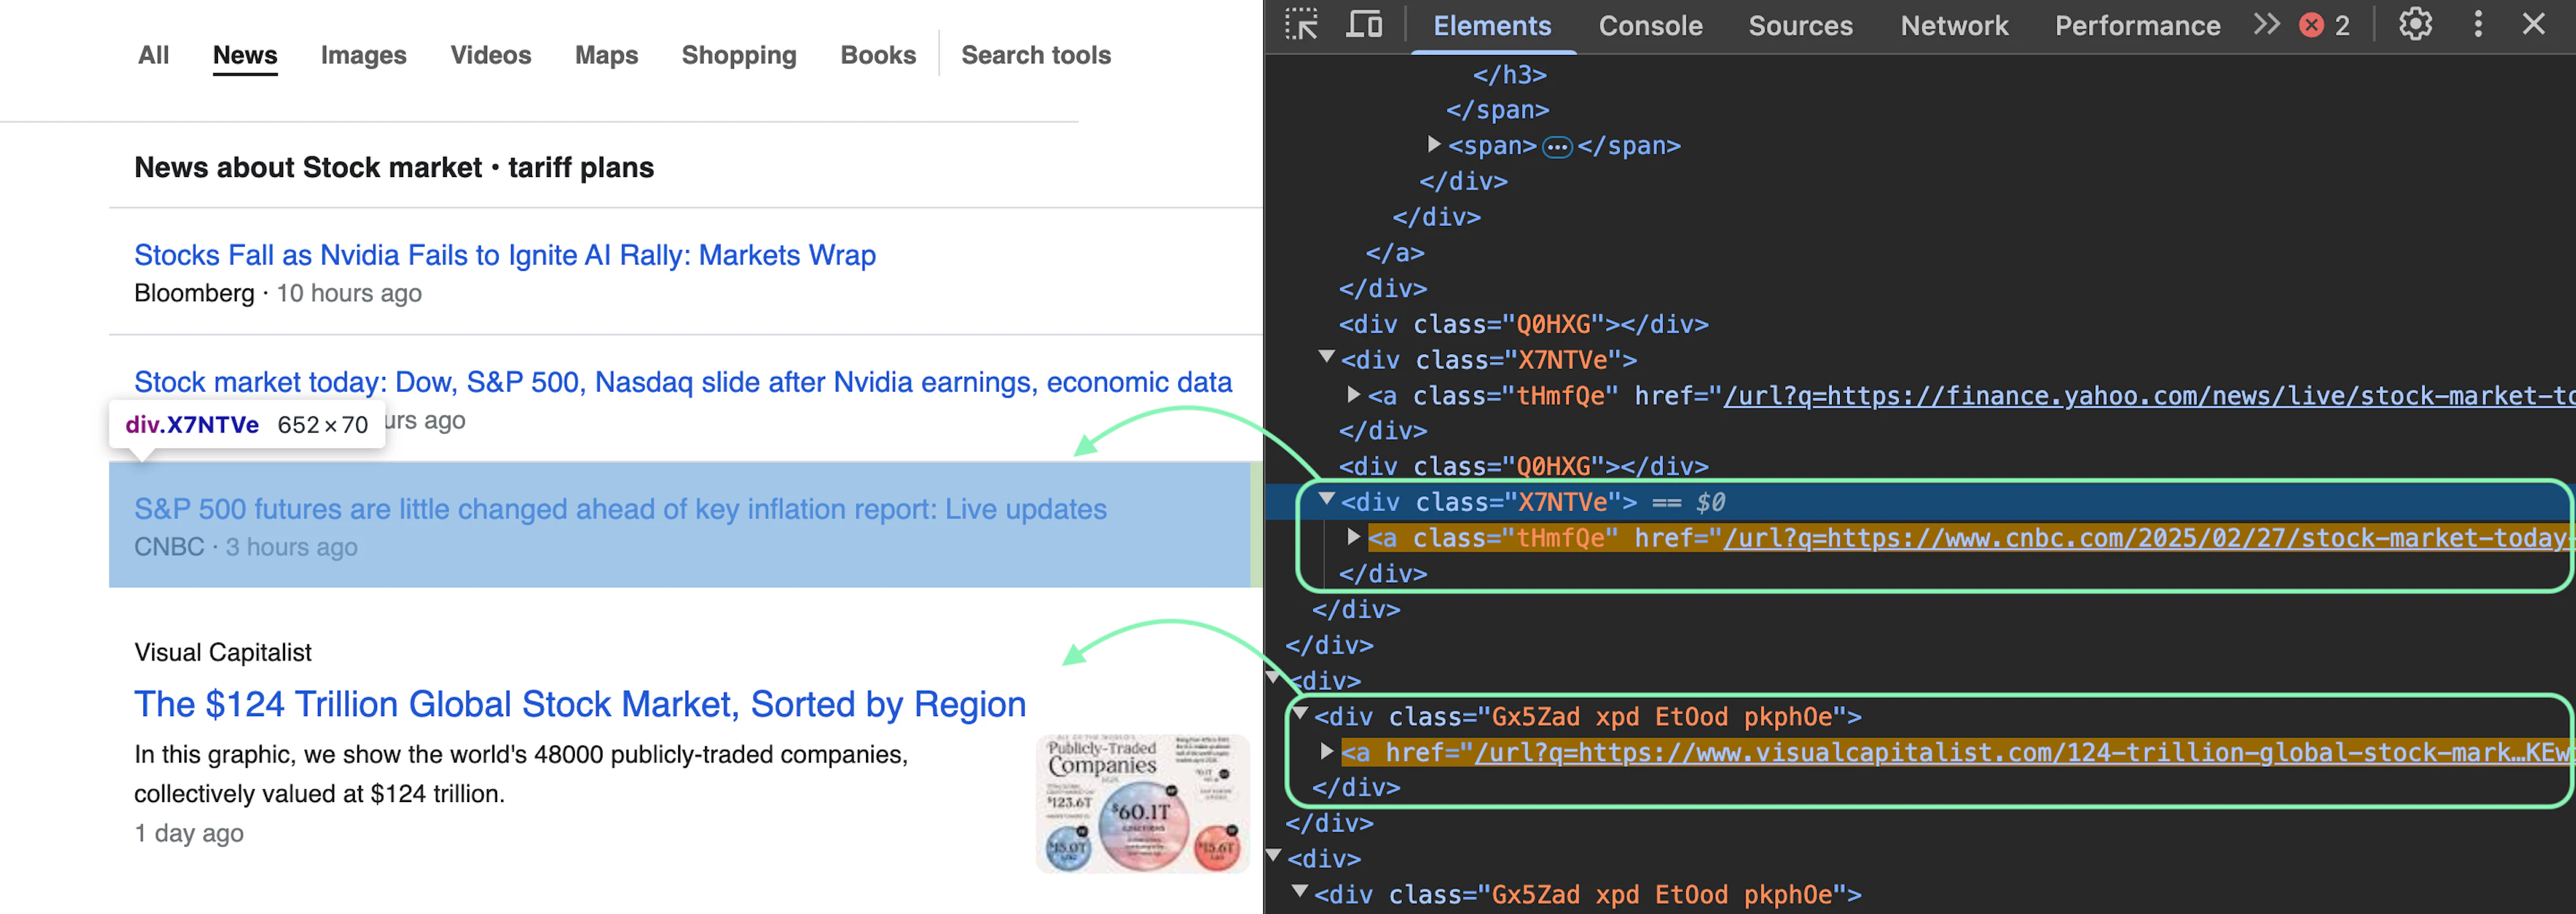Click the snippet about 48000 publicly-traded companies

tap(521, 774)
